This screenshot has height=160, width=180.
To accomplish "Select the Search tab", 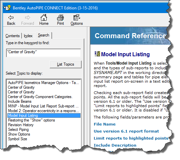I will click(44, 35).
